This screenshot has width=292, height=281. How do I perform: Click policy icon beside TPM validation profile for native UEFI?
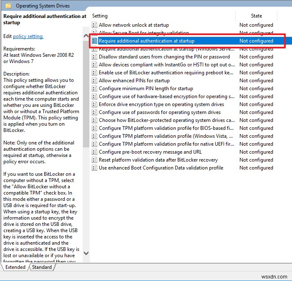(x=95, y=144)
